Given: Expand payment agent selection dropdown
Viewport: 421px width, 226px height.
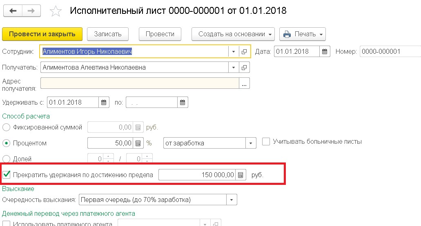Looking at the screenshot, I should [x=205, y=223].
